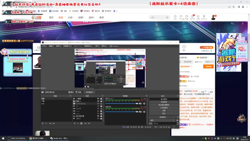This screenshot has height=141, width=250.
Task: Open OBS 帮助(H) menu
Action: point(104,46)
